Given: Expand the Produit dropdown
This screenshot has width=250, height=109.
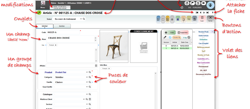Looking at the screenshot, I should click(x=87, y=72).
